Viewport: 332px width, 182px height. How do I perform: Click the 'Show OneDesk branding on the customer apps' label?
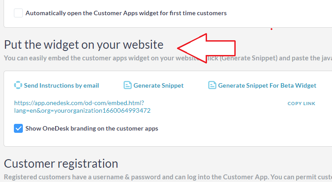91,128
